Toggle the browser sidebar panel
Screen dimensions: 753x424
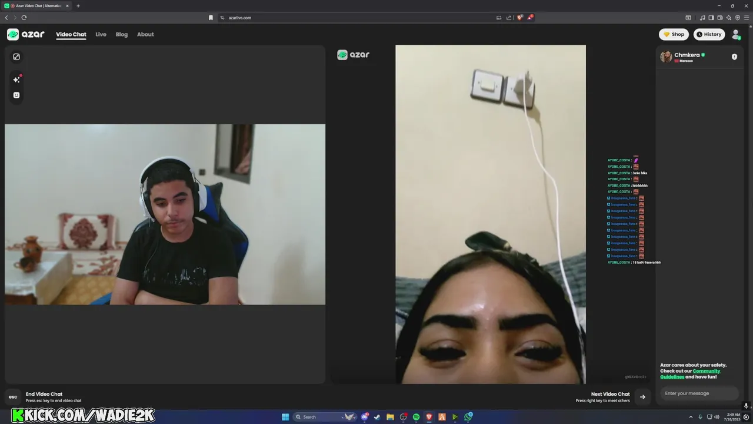711,18
